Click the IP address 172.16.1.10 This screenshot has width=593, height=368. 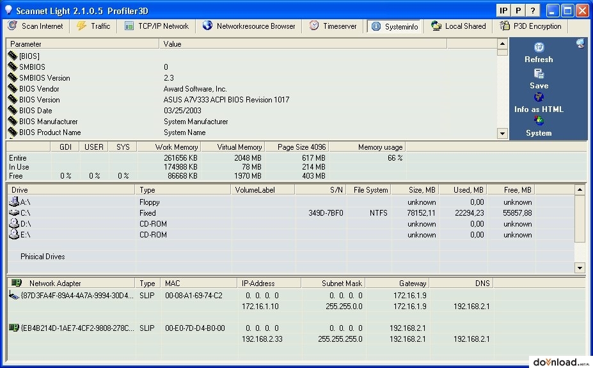(260, 307)
